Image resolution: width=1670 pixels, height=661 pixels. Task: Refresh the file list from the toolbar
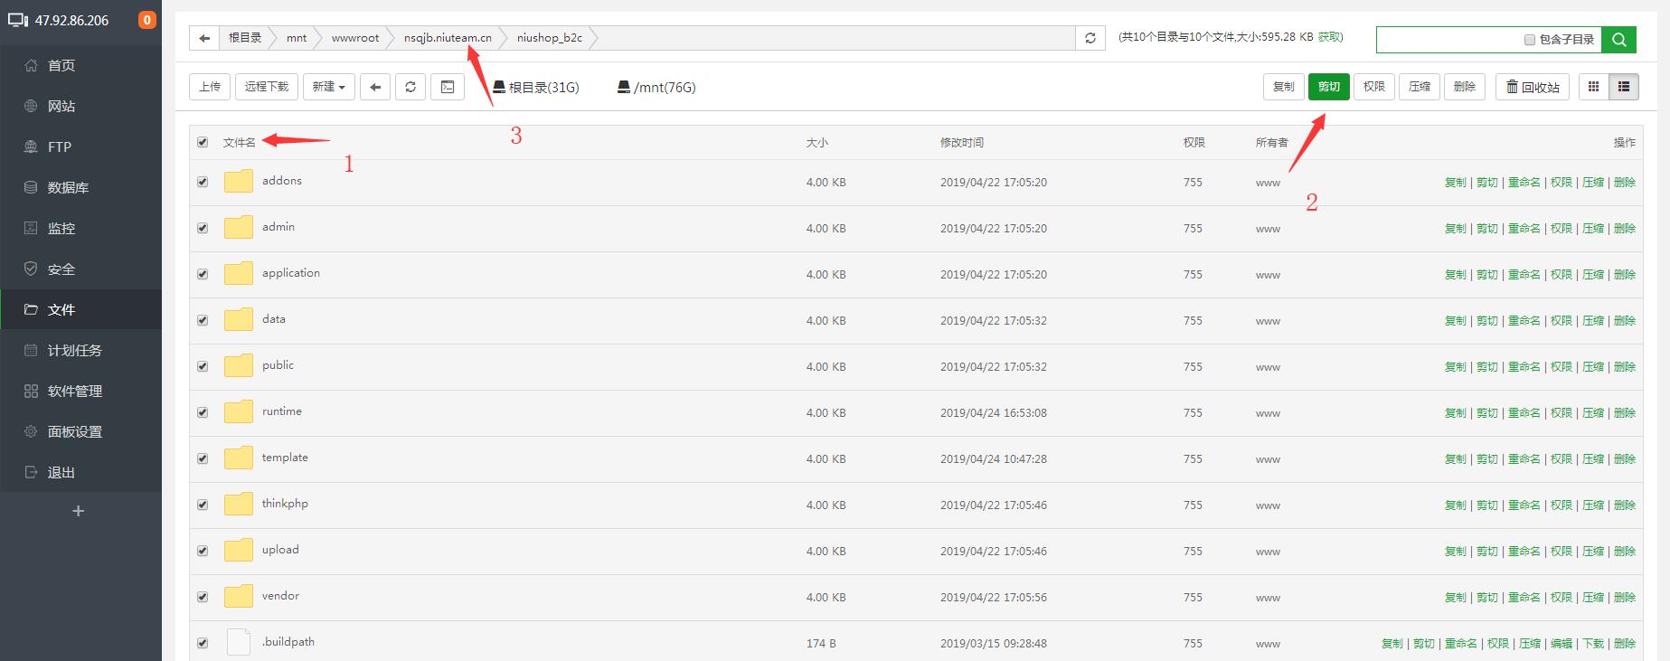(x=410, y=87)
